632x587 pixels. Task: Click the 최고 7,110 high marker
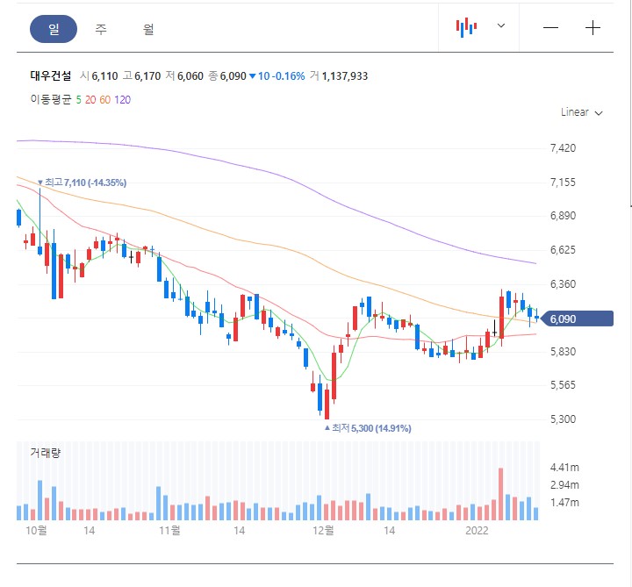(82, 183)
